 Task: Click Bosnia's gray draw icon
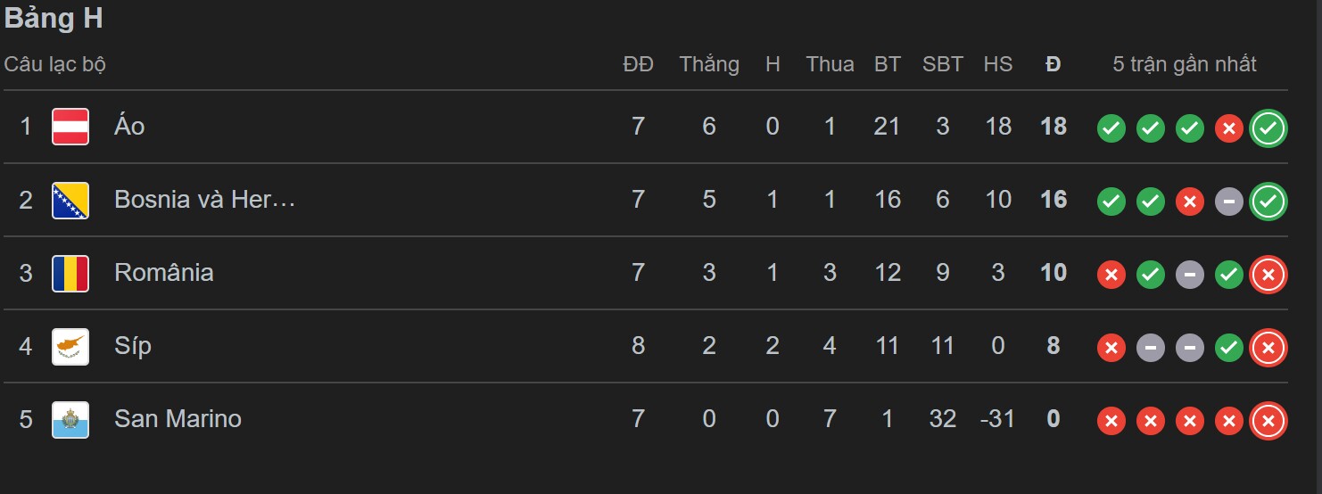coord(1229,202)
